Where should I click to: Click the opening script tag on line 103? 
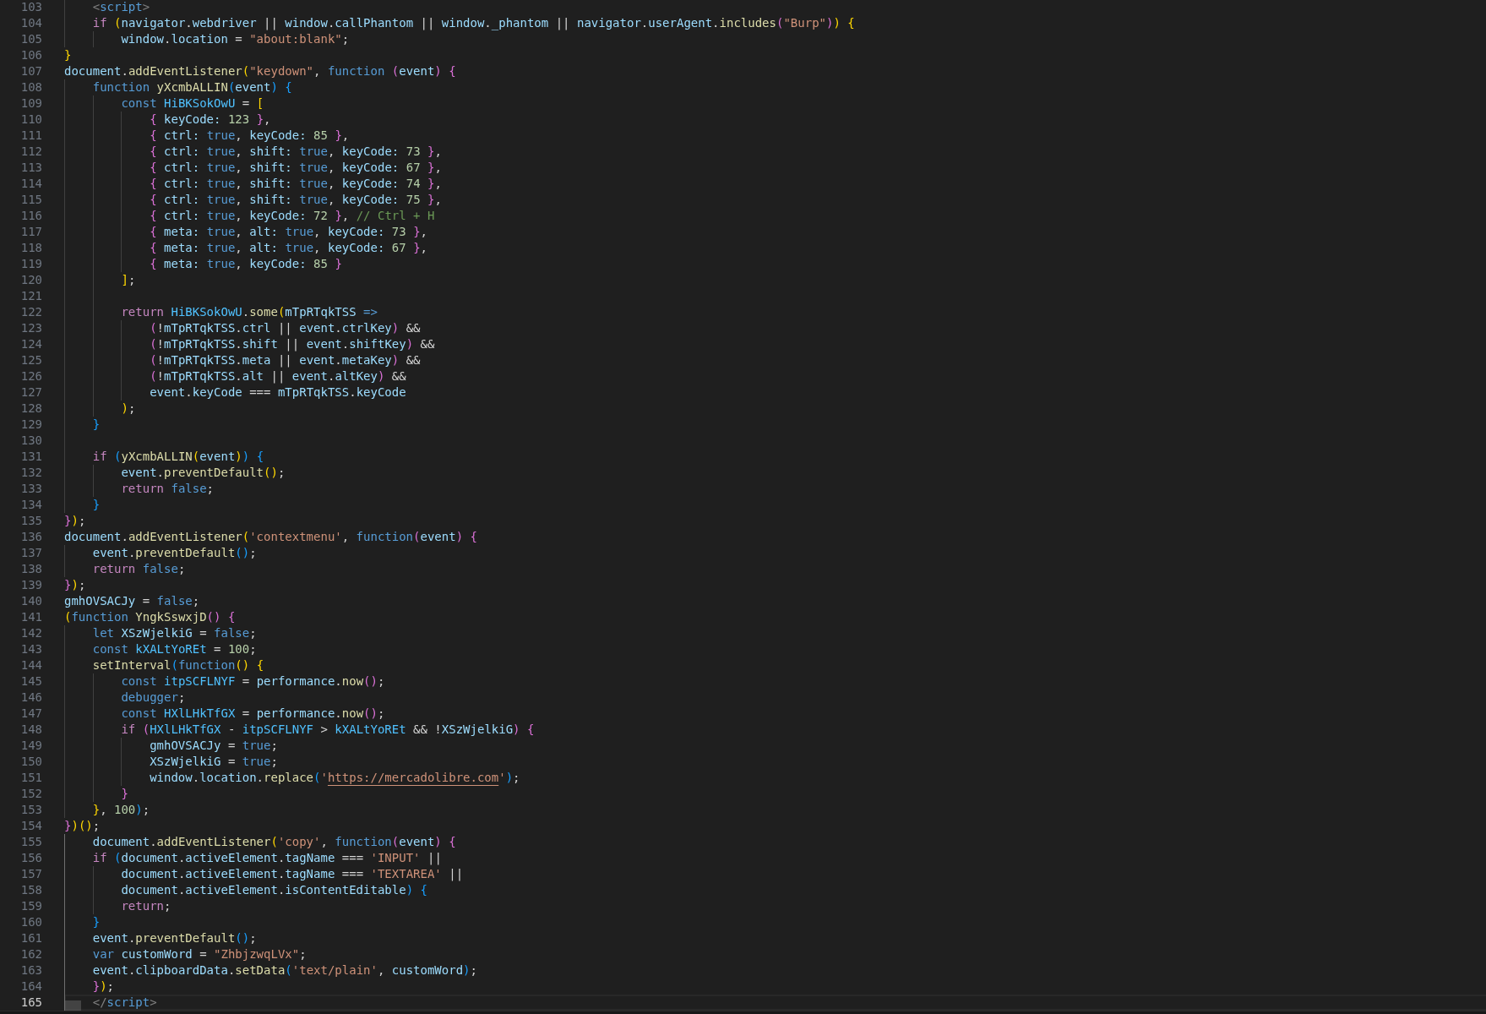[121, 7]
